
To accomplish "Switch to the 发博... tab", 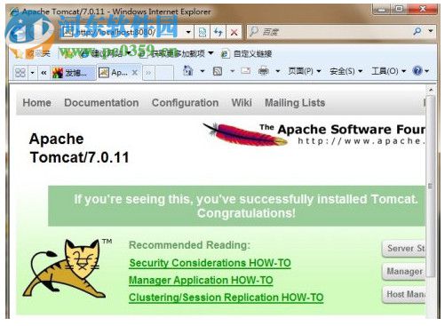I will (x=73, y=72).
